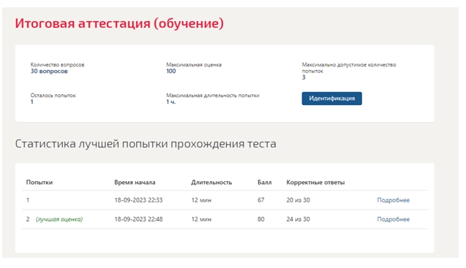The image size is (466, 268).
Task: Click the Балл column header
Action: [x=265, y=183]
